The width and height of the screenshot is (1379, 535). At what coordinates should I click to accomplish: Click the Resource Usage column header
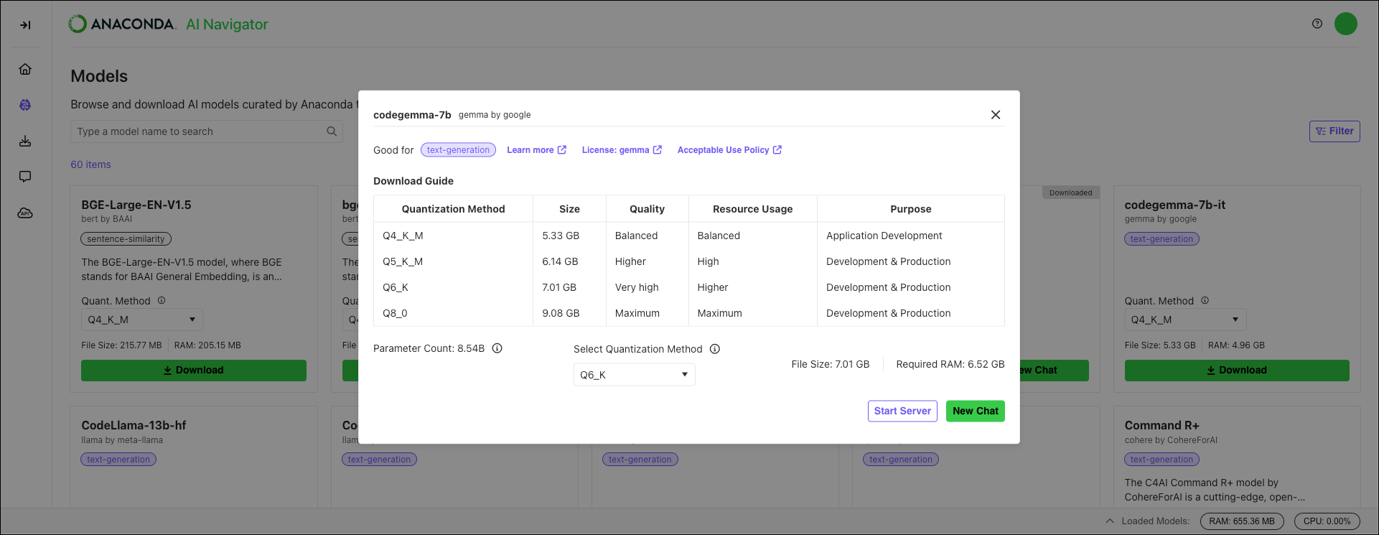click(753, 209)
